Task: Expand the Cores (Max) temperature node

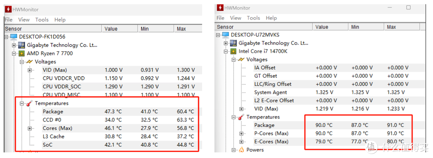Action: [30, 128]
